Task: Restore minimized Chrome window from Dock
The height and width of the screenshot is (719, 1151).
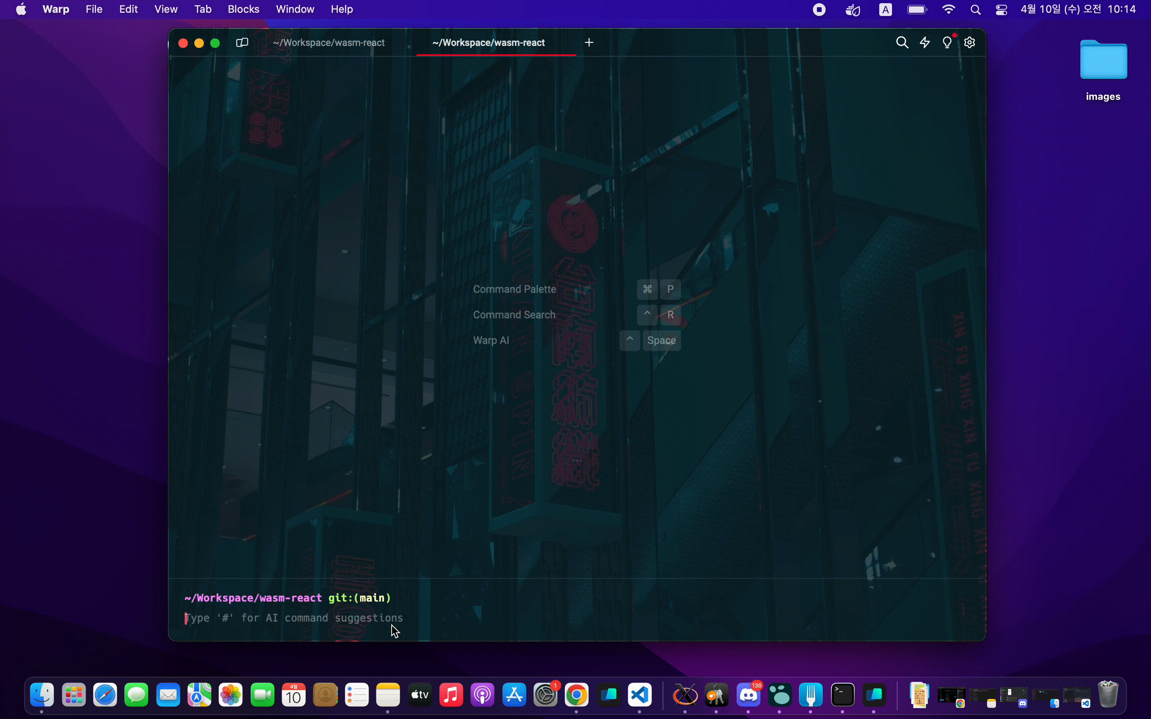Action: 951,697
